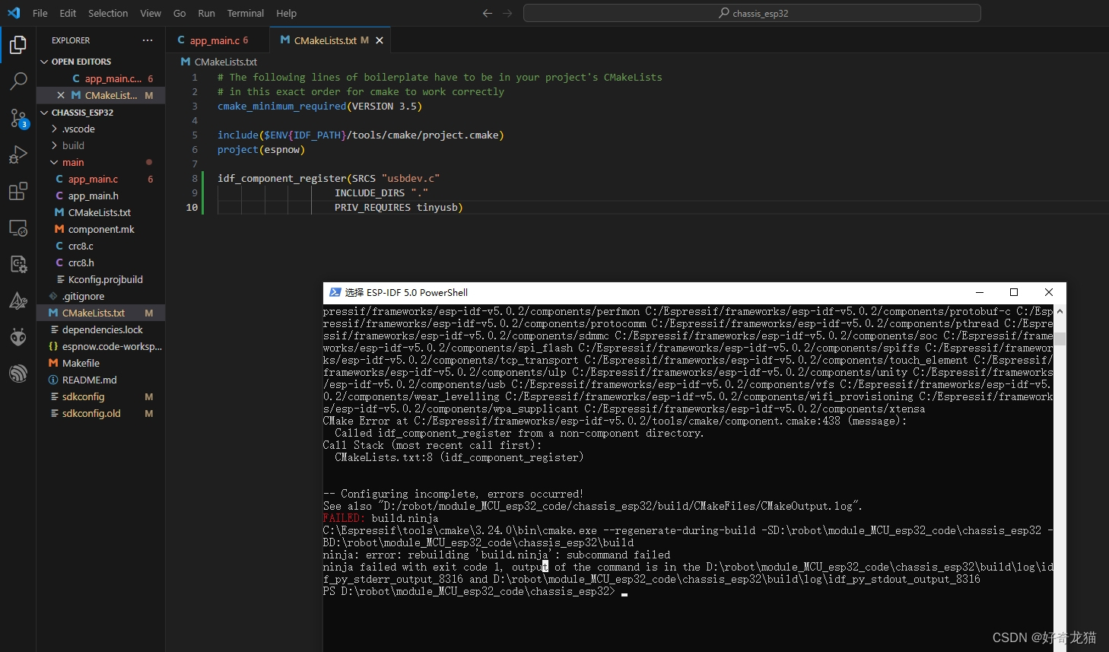Screen dimensions: 1109x652
Task: Expand the build folder
Action: point(100,146)
